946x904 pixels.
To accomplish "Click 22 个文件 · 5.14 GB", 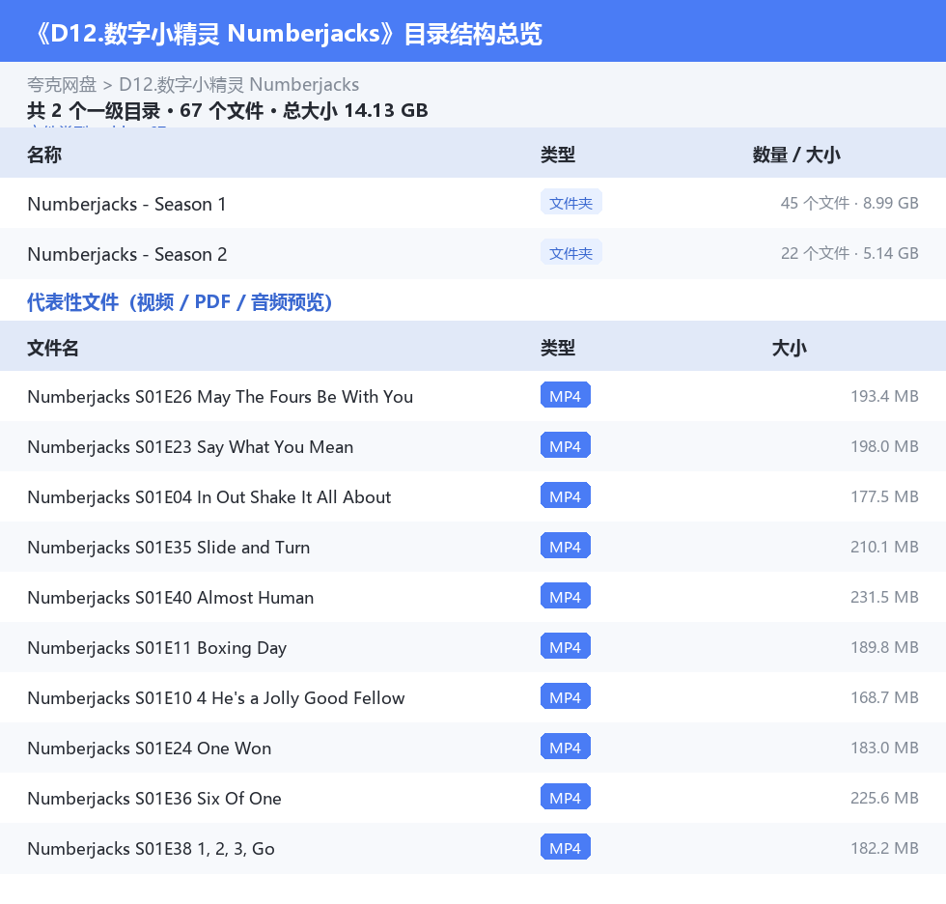I will [x=849, y=253].
